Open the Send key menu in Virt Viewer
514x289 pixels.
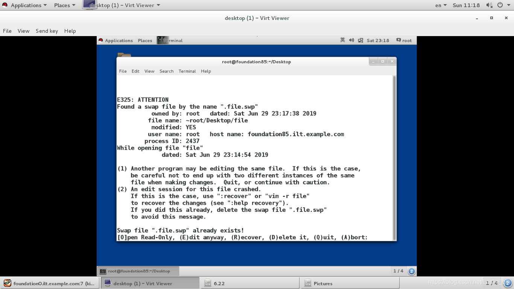47,31
